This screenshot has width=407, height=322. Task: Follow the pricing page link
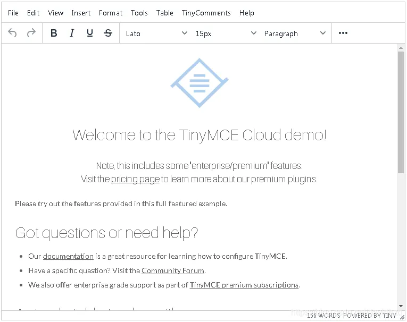[x=135, y=179]
